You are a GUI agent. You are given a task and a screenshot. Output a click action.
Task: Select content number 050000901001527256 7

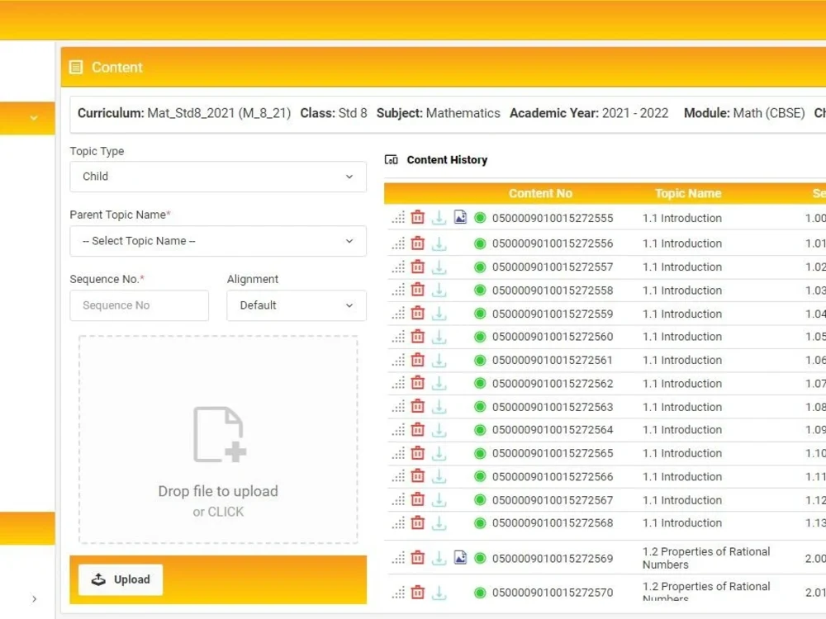[553, 500]
